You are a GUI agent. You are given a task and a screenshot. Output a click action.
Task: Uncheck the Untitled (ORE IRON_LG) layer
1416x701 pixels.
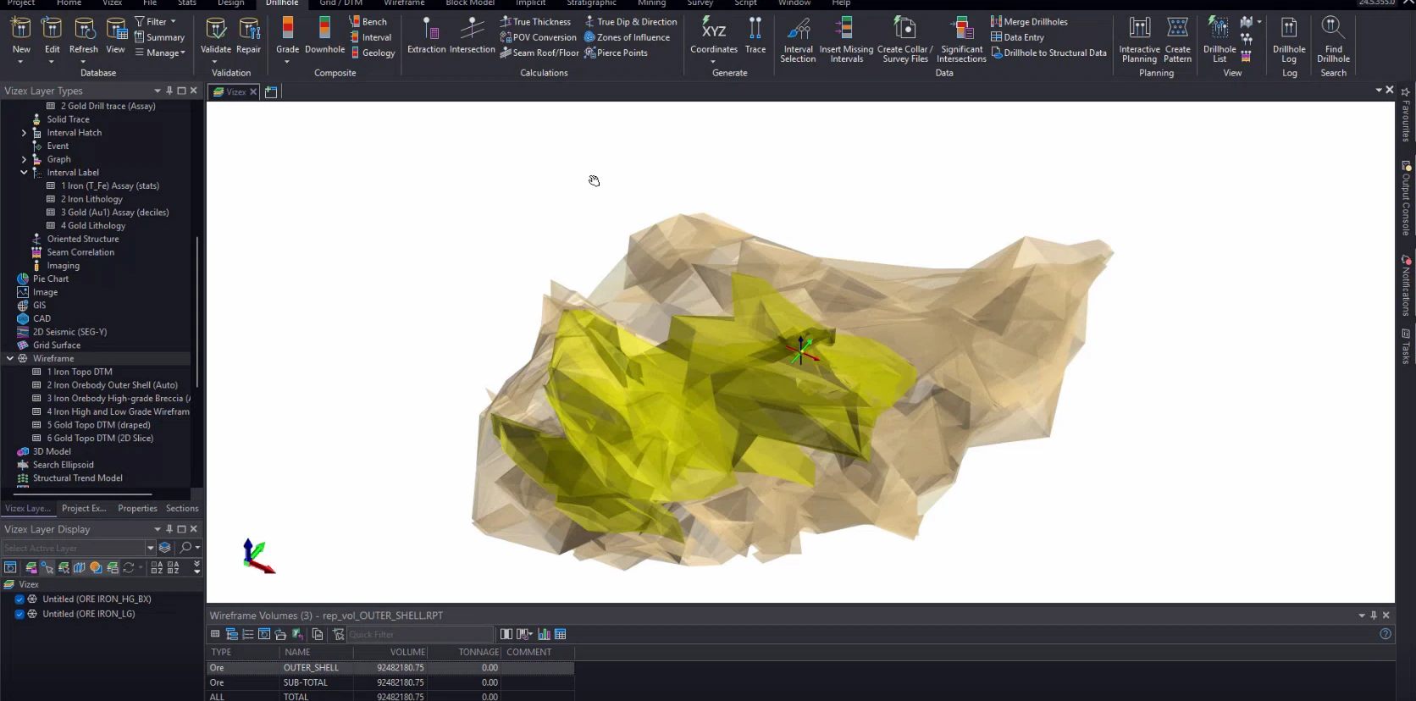pos(19,614)
